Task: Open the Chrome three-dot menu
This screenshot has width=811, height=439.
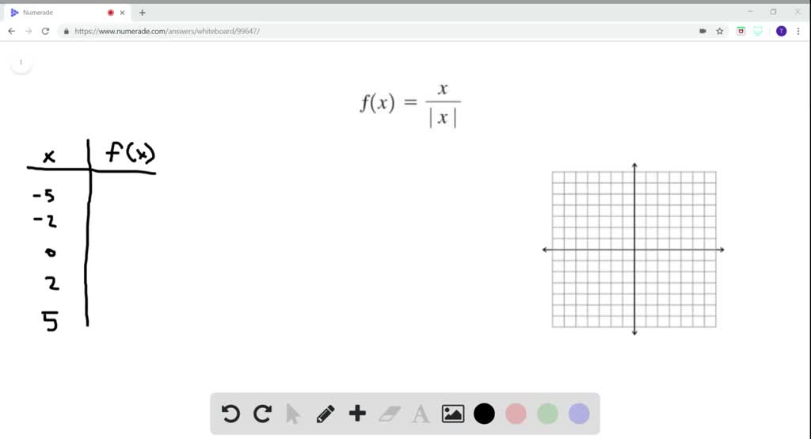Action: [798, 31]
